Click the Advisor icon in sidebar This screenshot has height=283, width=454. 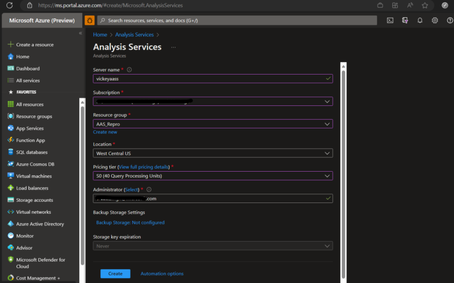[11, 247]
